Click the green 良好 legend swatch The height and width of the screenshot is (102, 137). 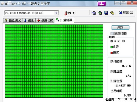click(112, 47)
